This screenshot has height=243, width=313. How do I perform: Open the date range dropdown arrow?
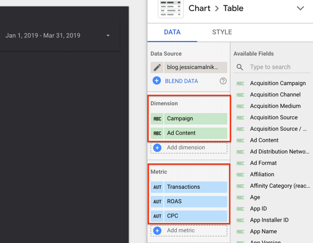point(108,35)
